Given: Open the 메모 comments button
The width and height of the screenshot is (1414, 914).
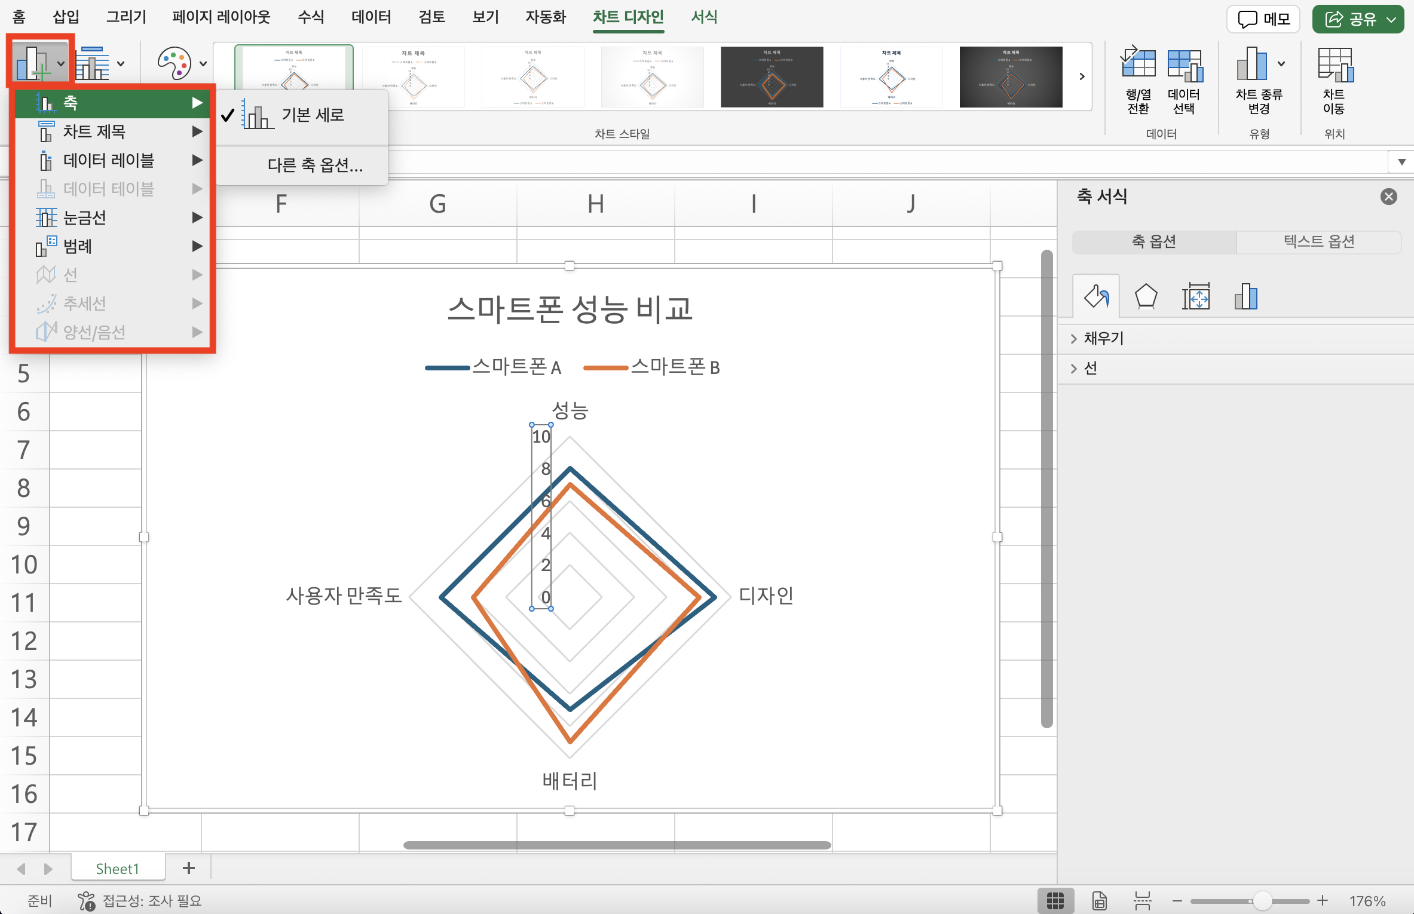Looking at the screenshot, I should [x=1263, y=19].
